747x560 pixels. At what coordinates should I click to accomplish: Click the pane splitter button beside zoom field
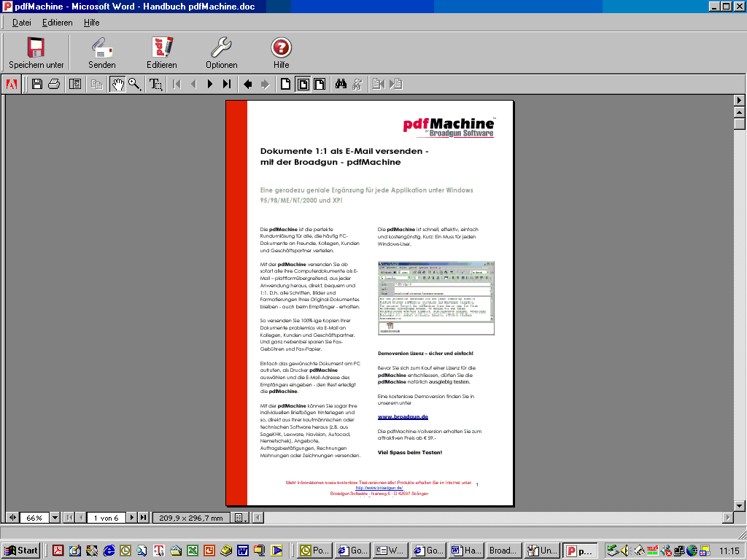pyautogui.click(x=12, y=518)
